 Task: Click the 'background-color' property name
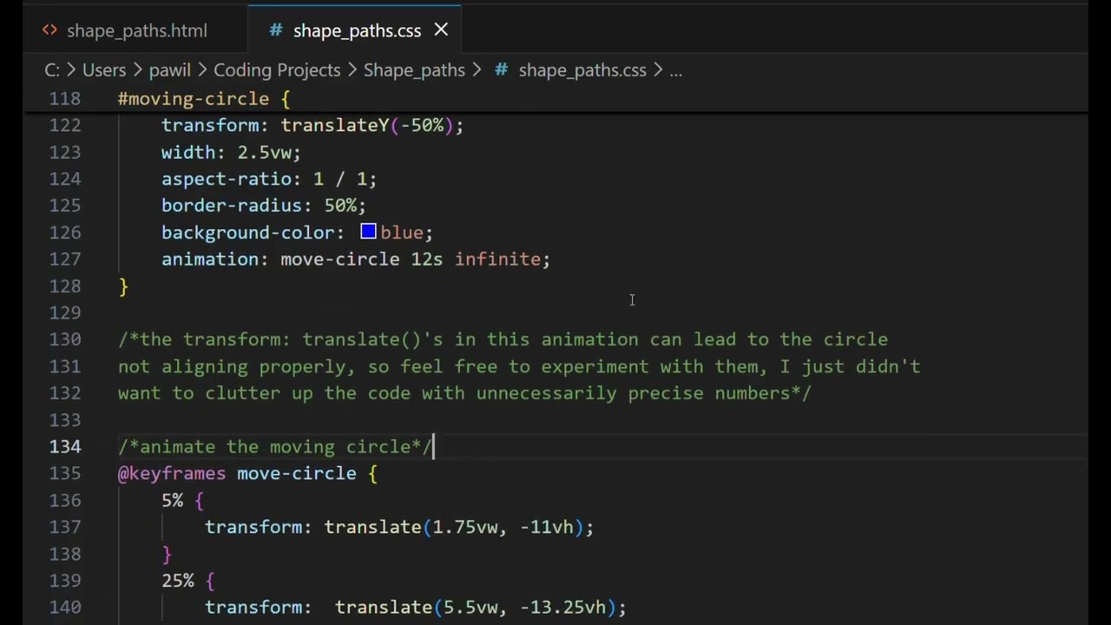pos(247,233)
